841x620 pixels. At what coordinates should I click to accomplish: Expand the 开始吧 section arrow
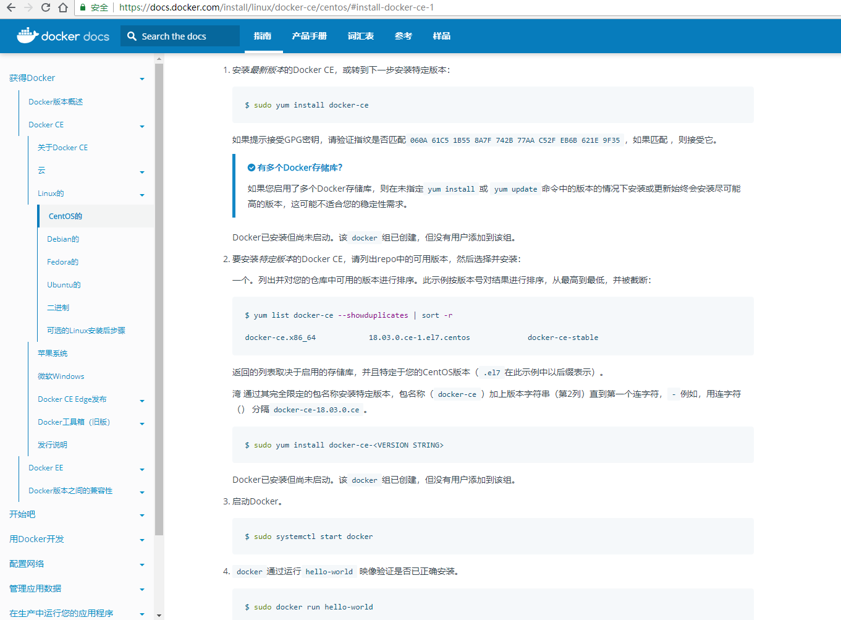(142, 515)
